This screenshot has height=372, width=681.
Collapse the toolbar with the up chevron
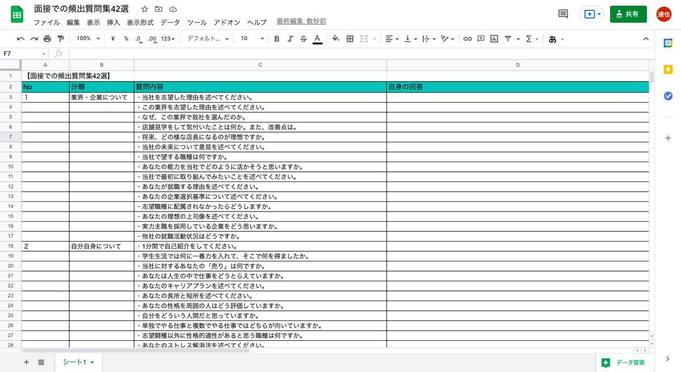click(x=646, y=39)
